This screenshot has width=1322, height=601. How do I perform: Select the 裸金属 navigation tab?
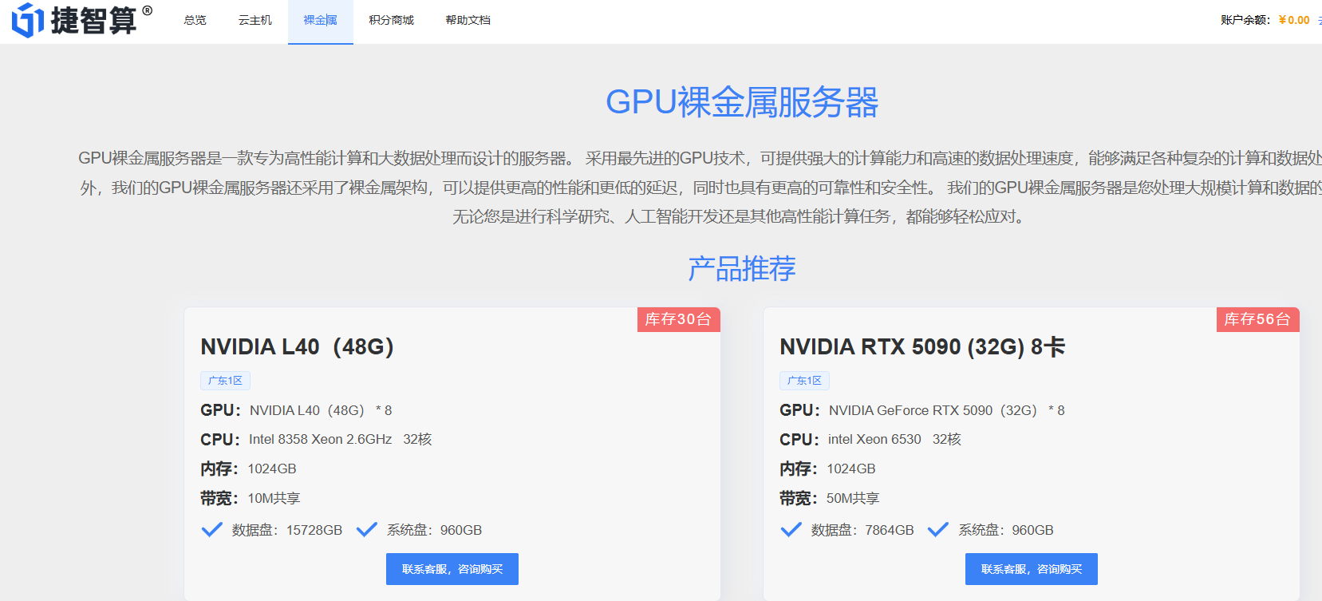coord(320,20)
